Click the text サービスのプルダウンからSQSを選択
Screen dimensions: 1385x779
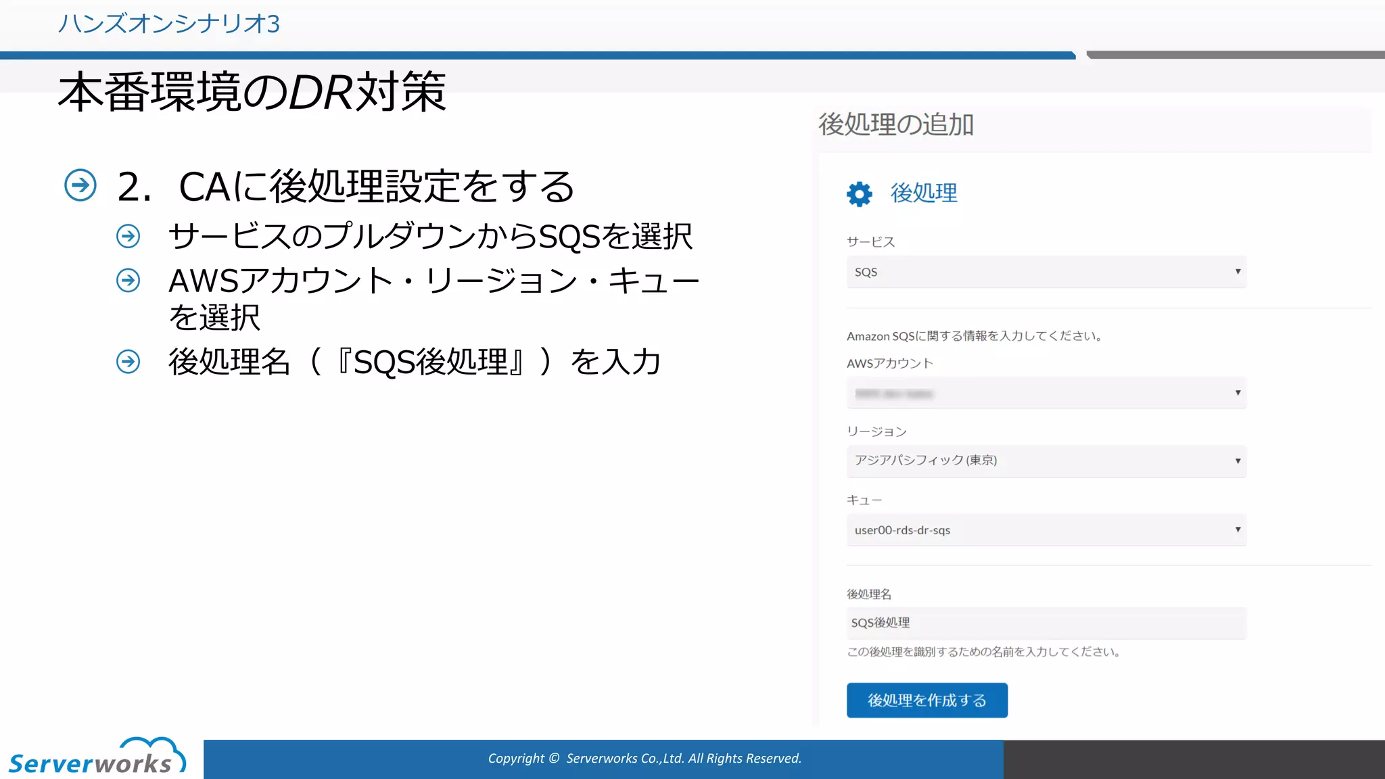coord(431,236)
